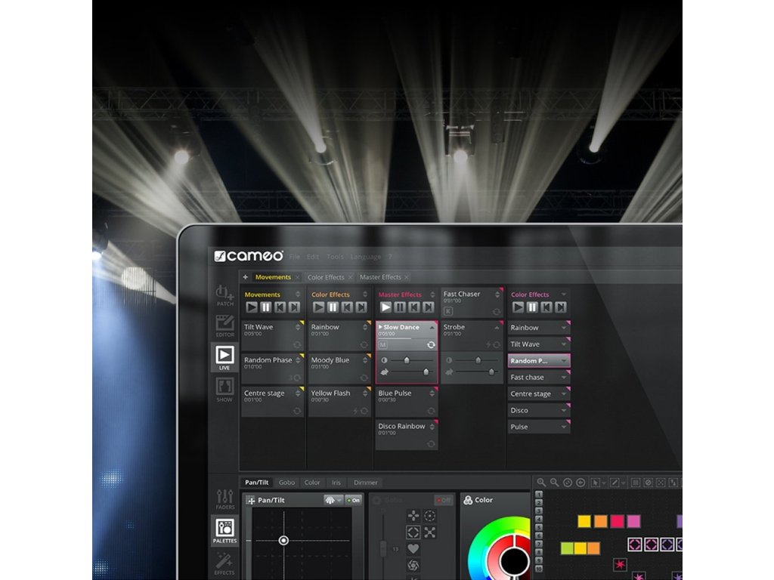The height and width of the screenshot is (580, 774).
Task: Collapse the Slow Dance scene panel
Action: tap(432, 328)
